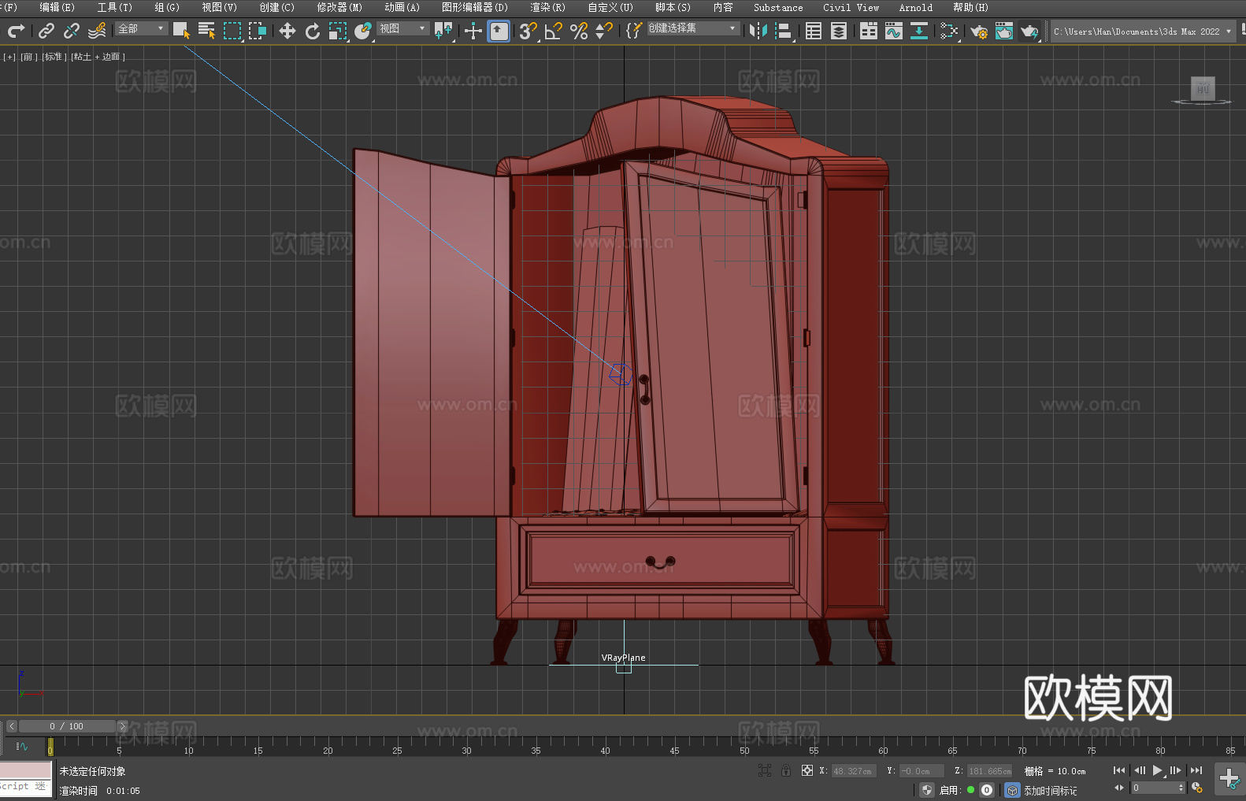Open the Curve Editor icon
Screen dimensions: 1246x801
click(894, 31)
